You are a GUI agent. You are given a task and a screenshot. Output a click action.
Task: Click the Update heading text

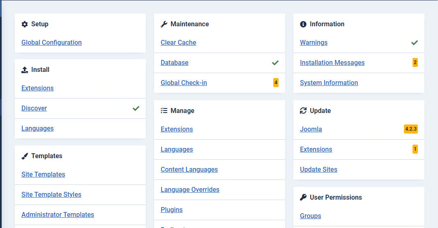[x=320, y=111]
